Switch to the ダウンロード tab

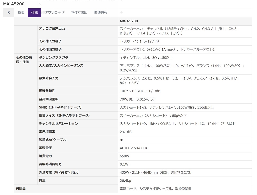(x=54, y=12)
